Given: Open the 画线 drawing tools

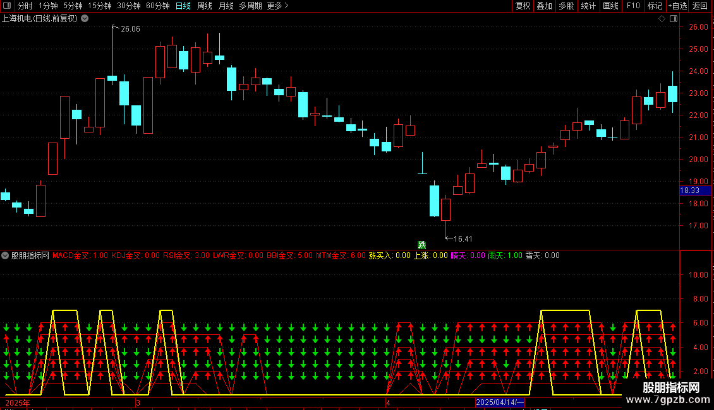Looking at the screenshot, I should coord(610,6).
